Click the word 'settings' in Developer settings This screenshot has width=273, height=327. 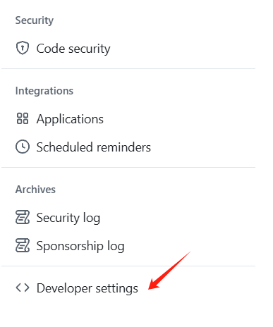(x=116, y=288)
